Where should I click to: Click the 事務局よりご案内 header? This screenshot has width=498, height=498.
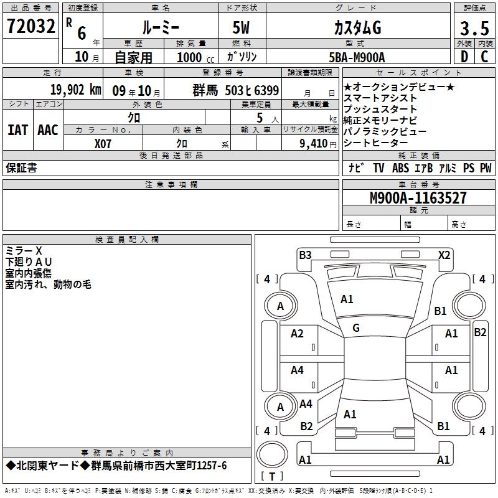tap(127, 453)
